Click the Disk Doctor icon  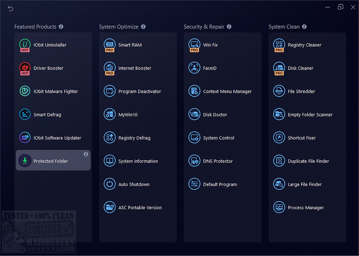coord(195,115)
